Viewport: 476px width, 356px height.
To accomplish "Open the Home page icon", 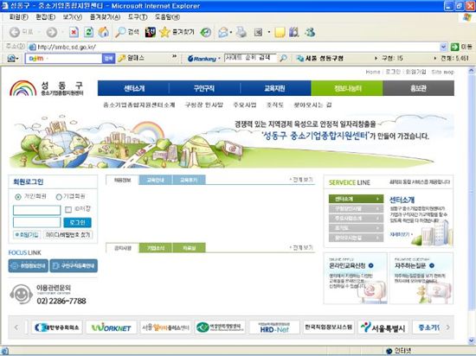I will [x=104, y=32].
